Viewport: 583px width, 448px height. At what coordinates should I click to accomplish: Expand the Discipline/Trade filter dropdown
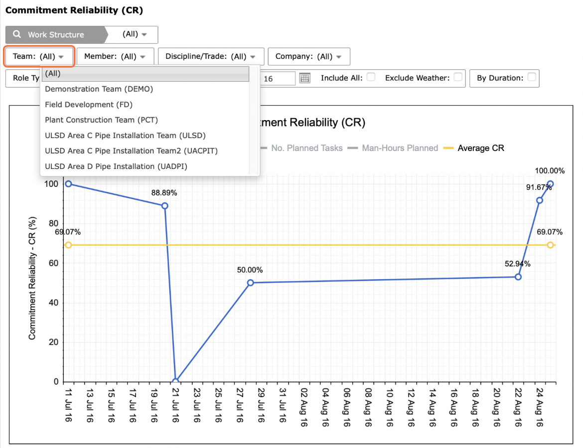pos(211,56)
